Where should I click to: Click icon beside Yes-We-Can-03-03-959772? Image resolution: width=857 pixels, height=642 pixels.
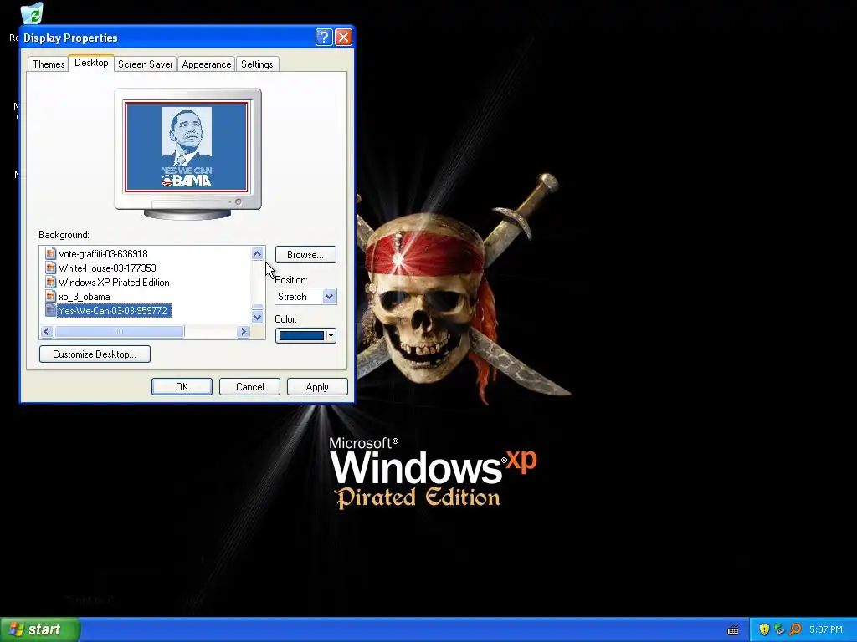(50, 311)
